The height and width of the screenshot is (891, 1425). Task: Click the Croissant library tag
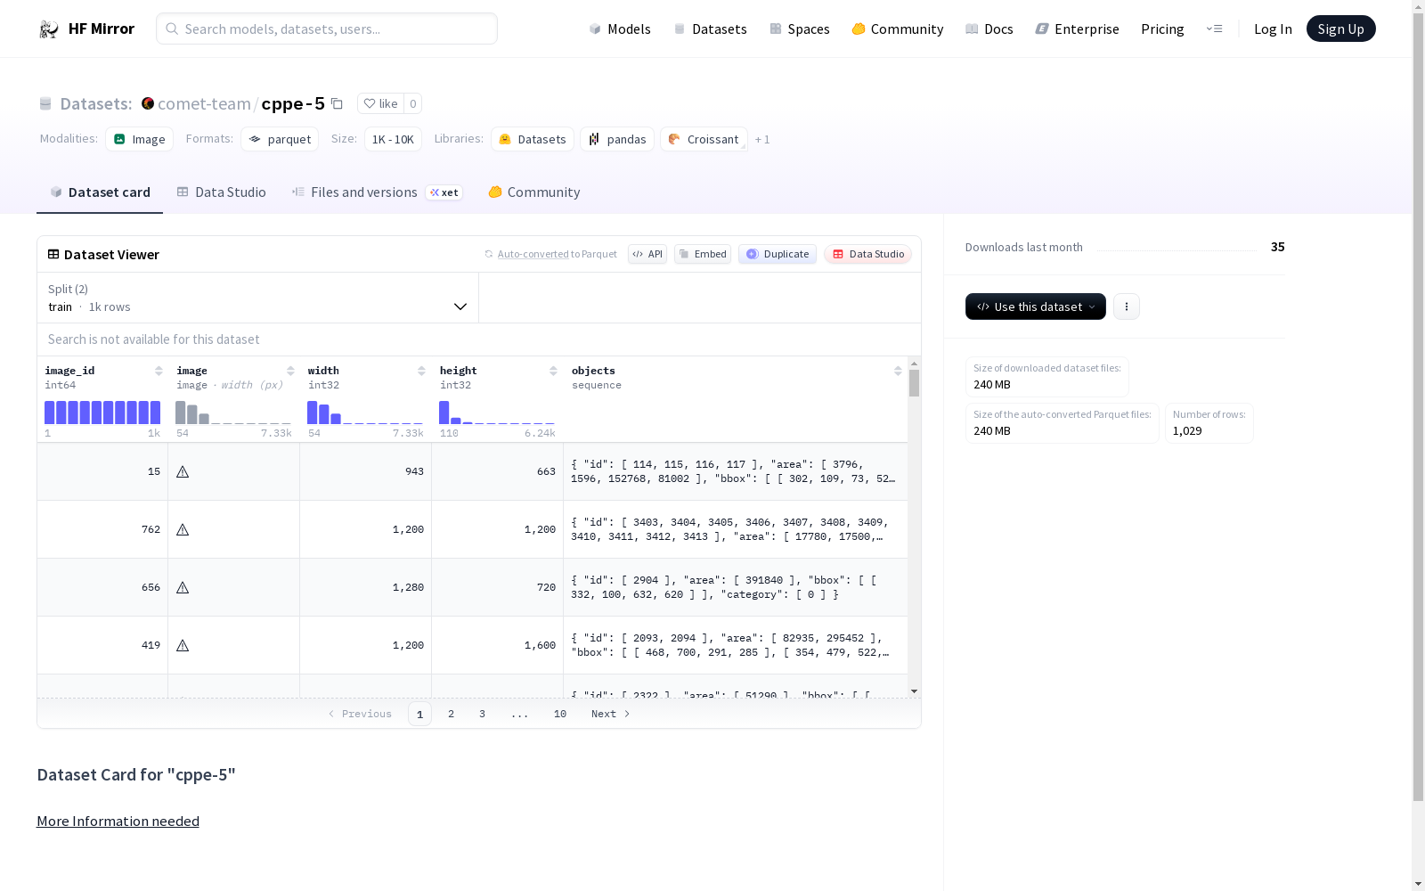click(x=704, y=139)
